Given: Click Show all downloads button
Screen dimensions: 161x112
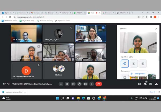Looking at the screenshot, I should tap(152, 92).
